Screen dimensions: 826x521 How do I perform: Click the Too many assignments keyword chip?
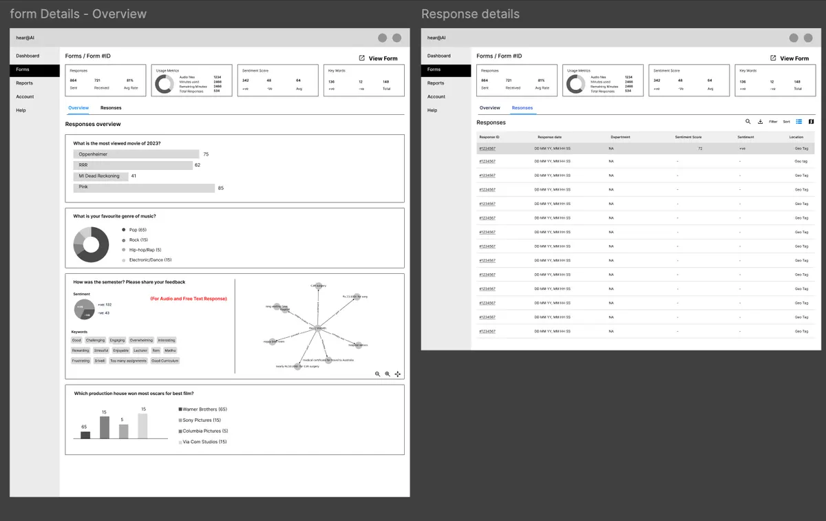click(128, 361)
